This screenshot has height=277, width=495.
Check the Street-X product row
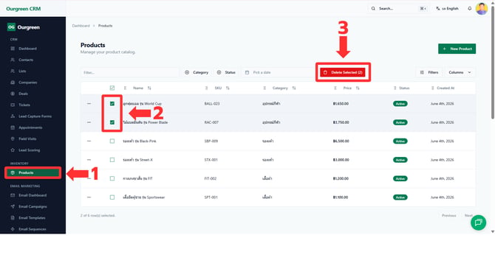tap(112, 160)
